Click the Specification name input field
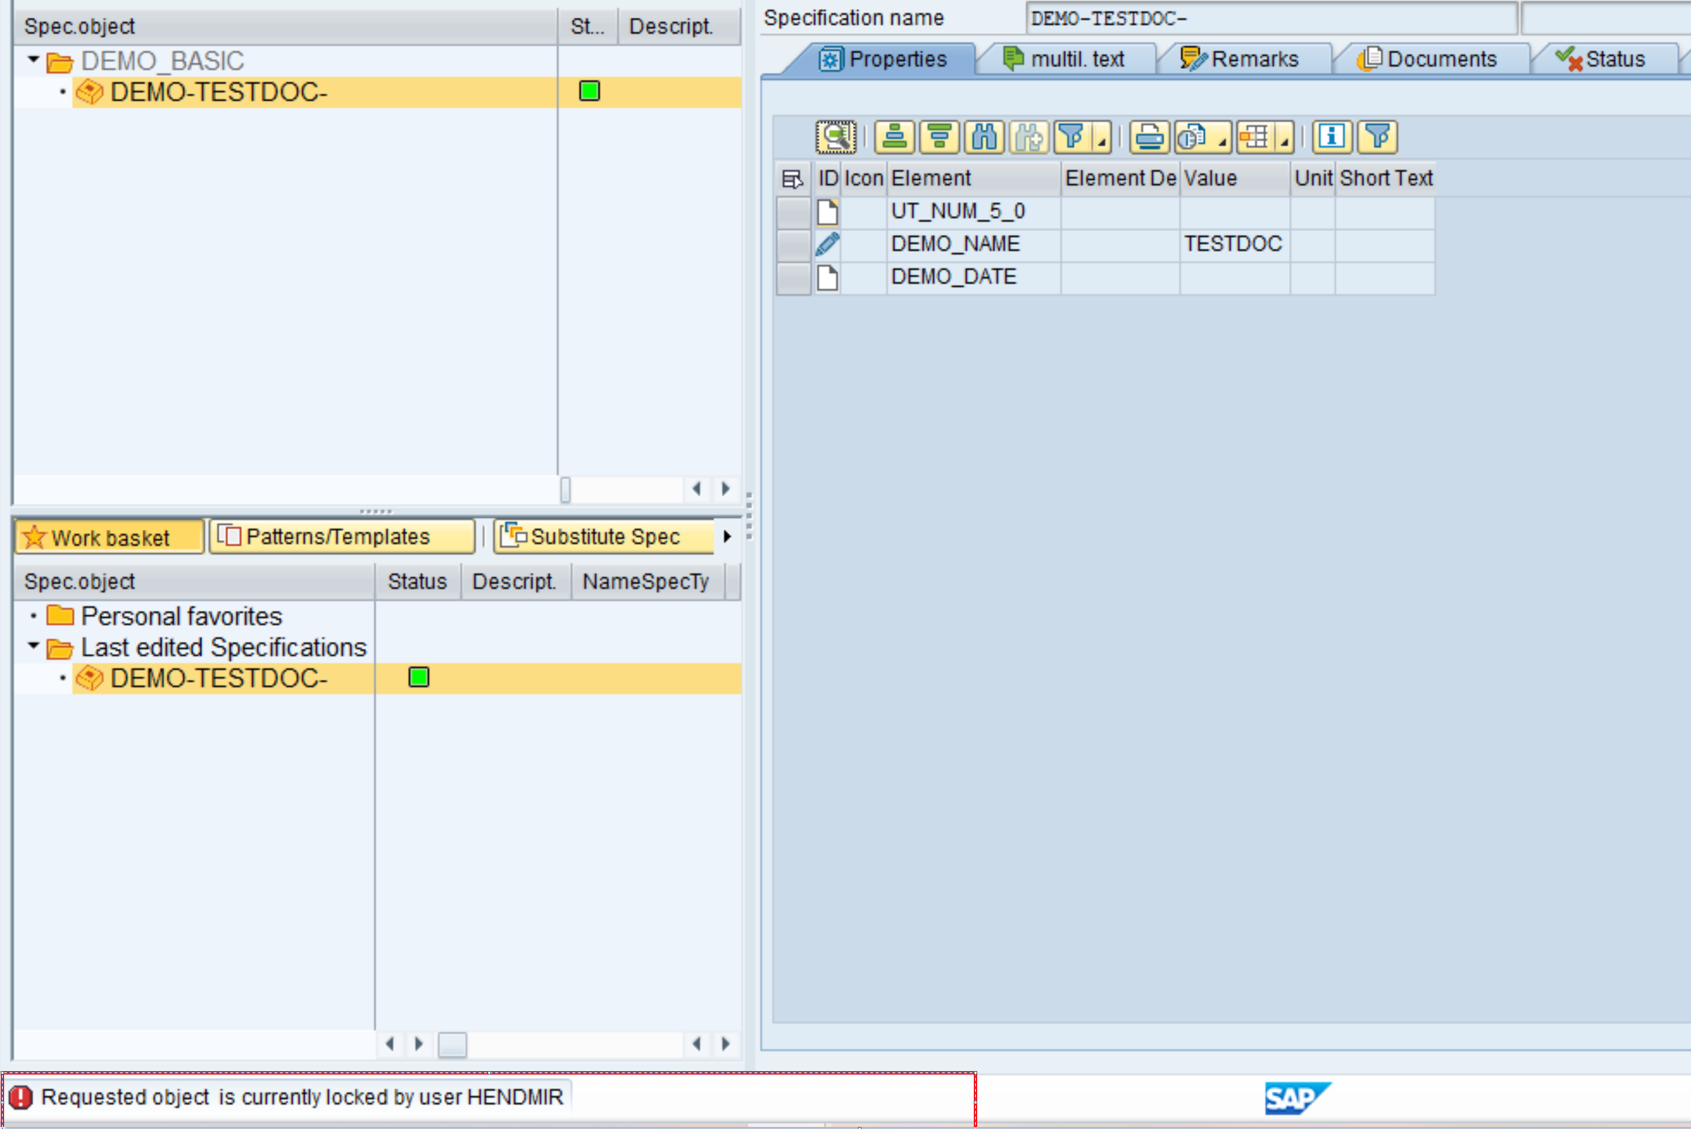Image resolution: width=1691 pixels, height=1129 pixels. [x=1270, y=19]
